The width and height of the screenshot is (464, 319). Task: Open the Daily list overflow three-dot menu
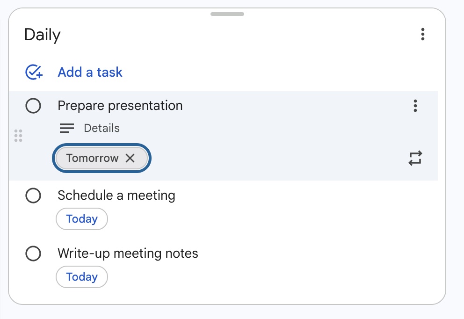pyautogui.click(x=423, y=34)
